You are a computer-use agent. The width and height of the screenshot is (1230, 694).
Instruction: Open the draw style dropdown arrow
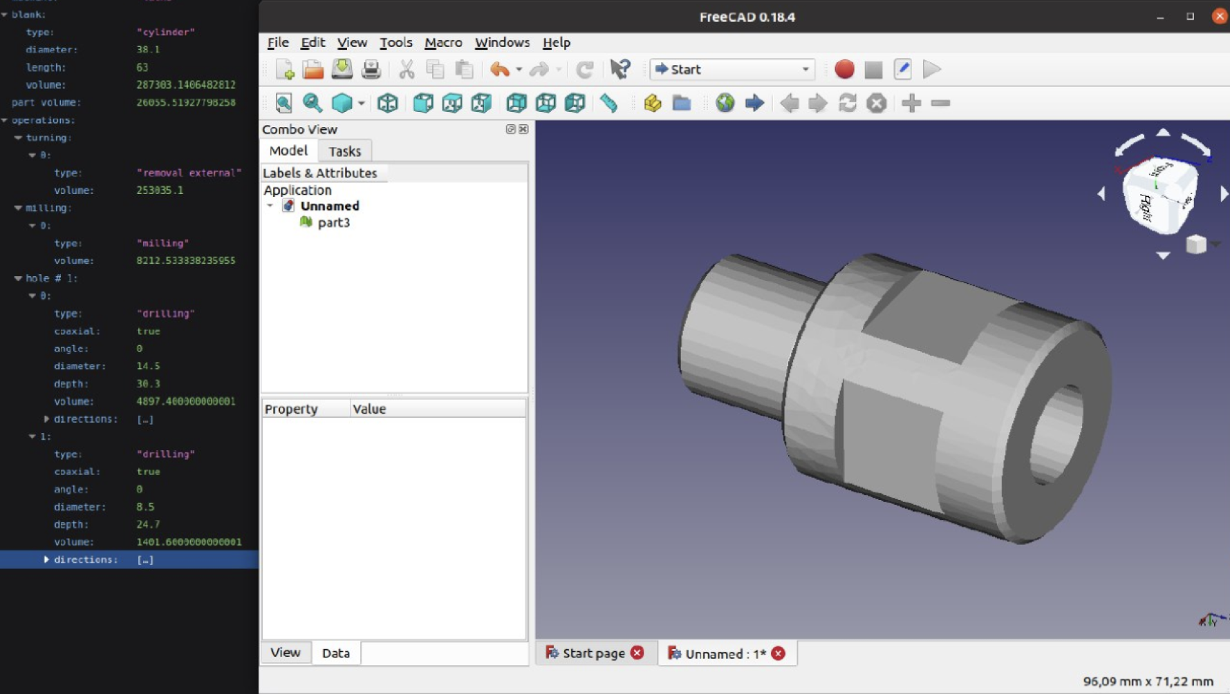pos(361,104)
